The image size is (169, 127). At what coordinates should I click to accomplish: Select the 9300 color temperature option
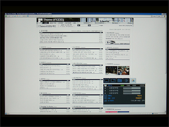[x=134, y=85]
